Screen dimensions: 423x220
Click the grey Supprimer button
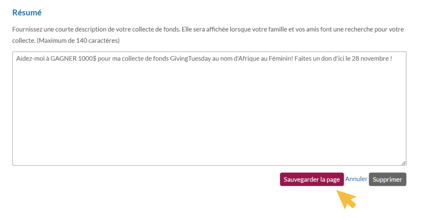point(387,180)
